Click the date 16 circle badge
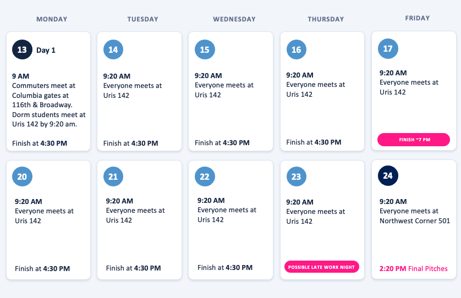Screen dimensions: 461x298 click(297, 49)
